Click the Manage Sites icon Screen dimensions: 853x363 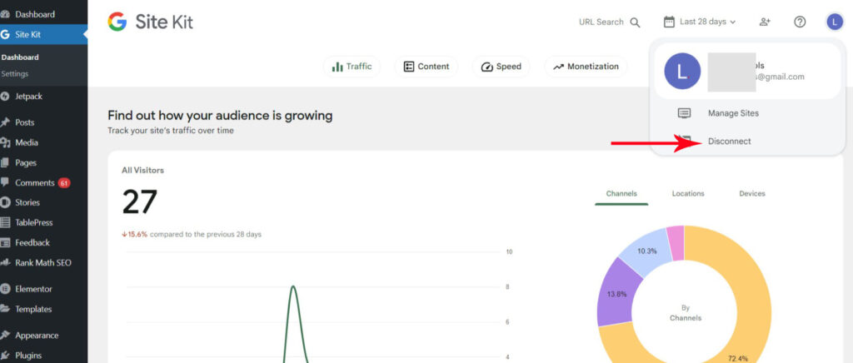pyautogui.click(x=684, y=113)
